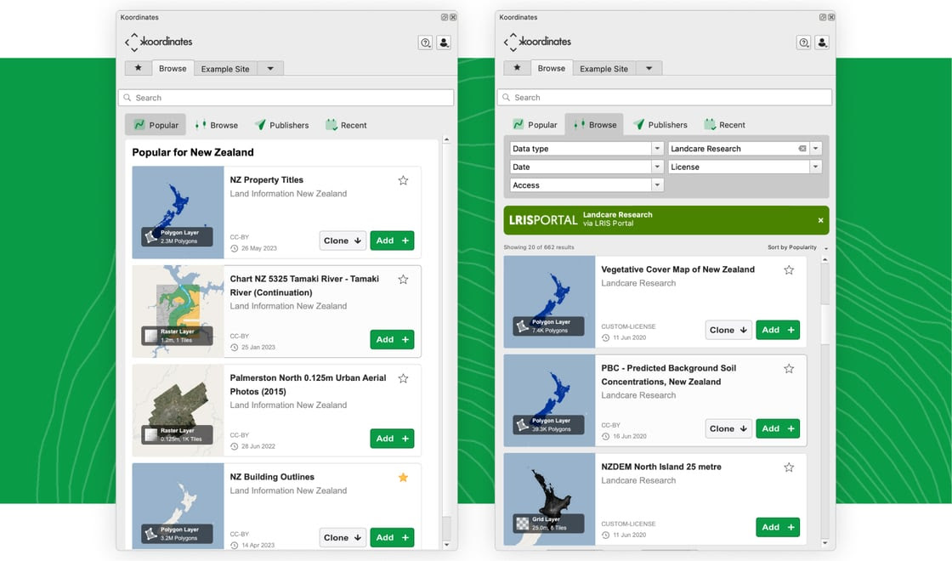Select Recent filter in right panel
Image resolution: width=952 pixels, height=561 pixels.
[x=724, y=124]
